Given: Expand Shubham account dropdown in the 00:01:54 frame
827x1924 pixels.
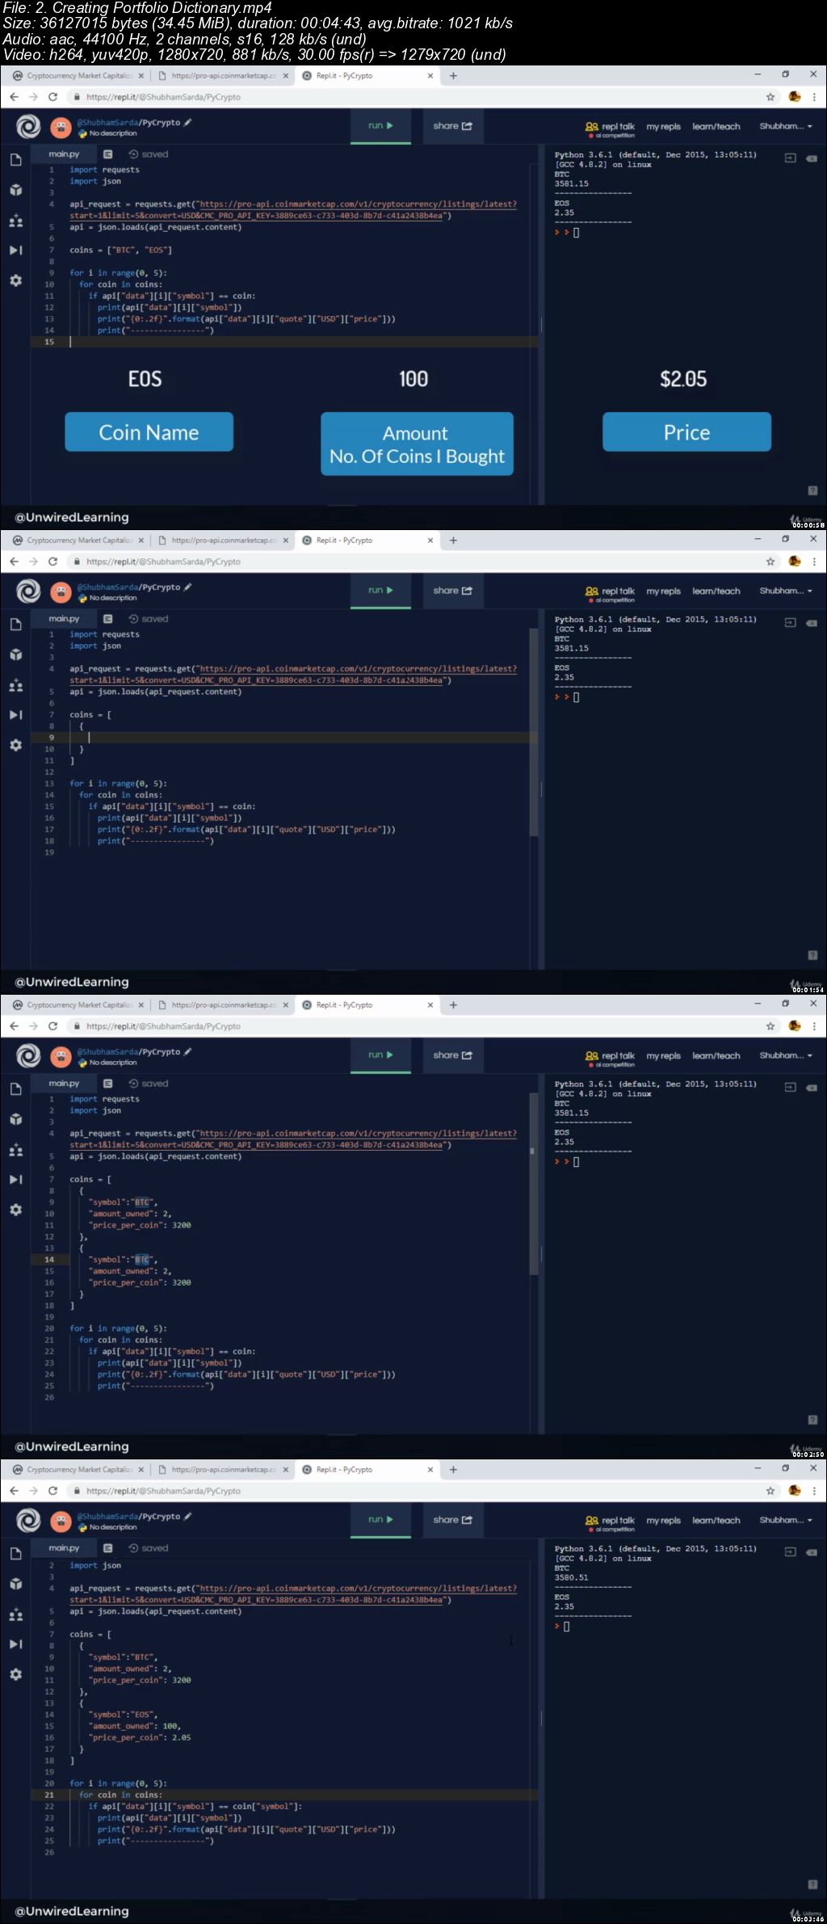Looking at the screenshot, I should coord(786,592).
